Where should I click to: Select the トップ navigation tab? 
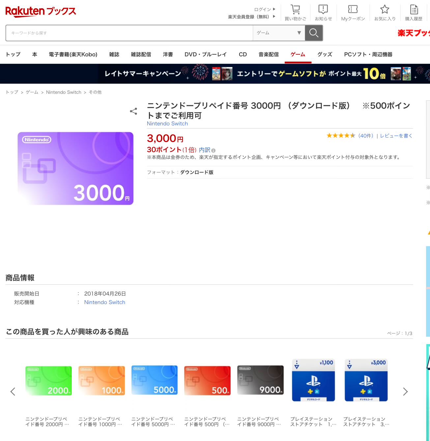coord(13,54)
